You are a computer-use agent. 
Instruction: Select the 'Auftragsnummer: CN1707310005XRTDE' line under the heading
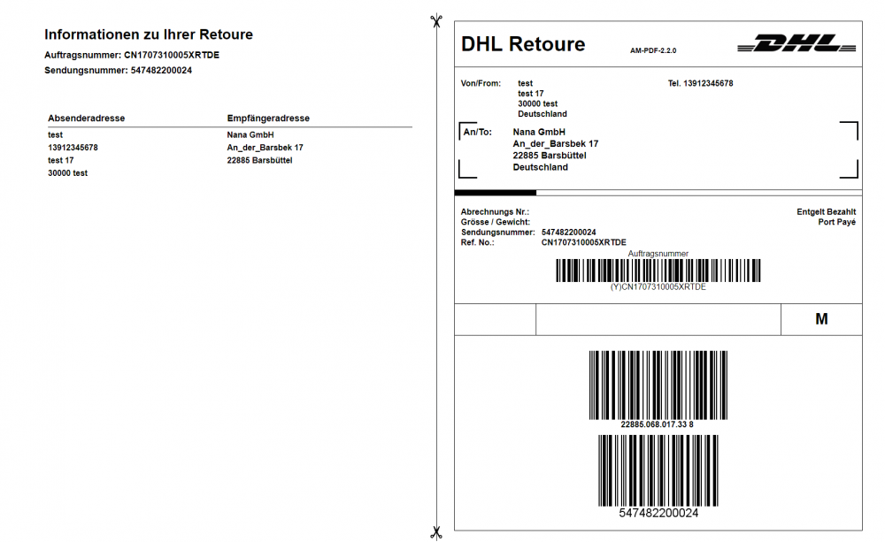[x=132, y=56]
